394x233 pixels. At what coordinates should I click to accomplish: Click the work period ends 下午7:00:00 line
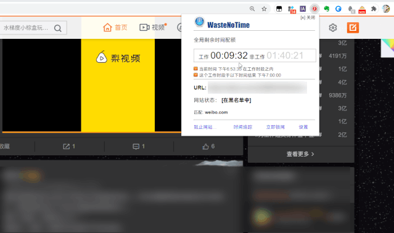pos(240,75)
